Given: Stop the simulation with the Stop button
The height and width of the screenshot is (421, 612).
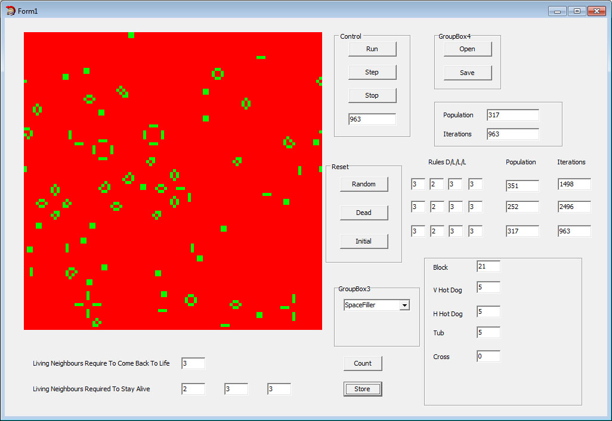Looking at the screenshot, I should [x=372, y=95].
